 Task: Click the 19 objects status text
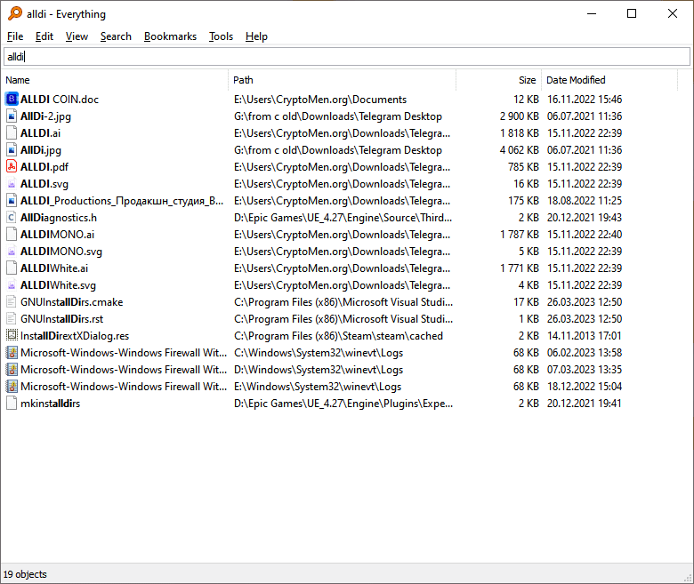tap(25, 574)
